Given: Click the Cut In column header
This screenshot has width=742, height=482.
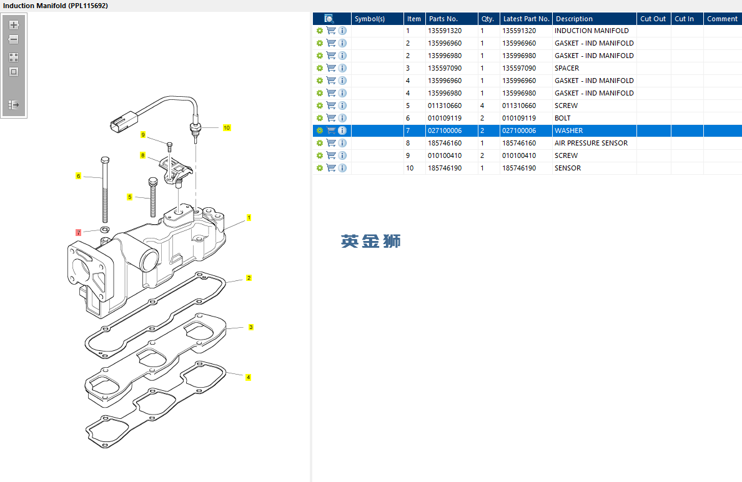Looking at the screenshot, I should (687, 19).
